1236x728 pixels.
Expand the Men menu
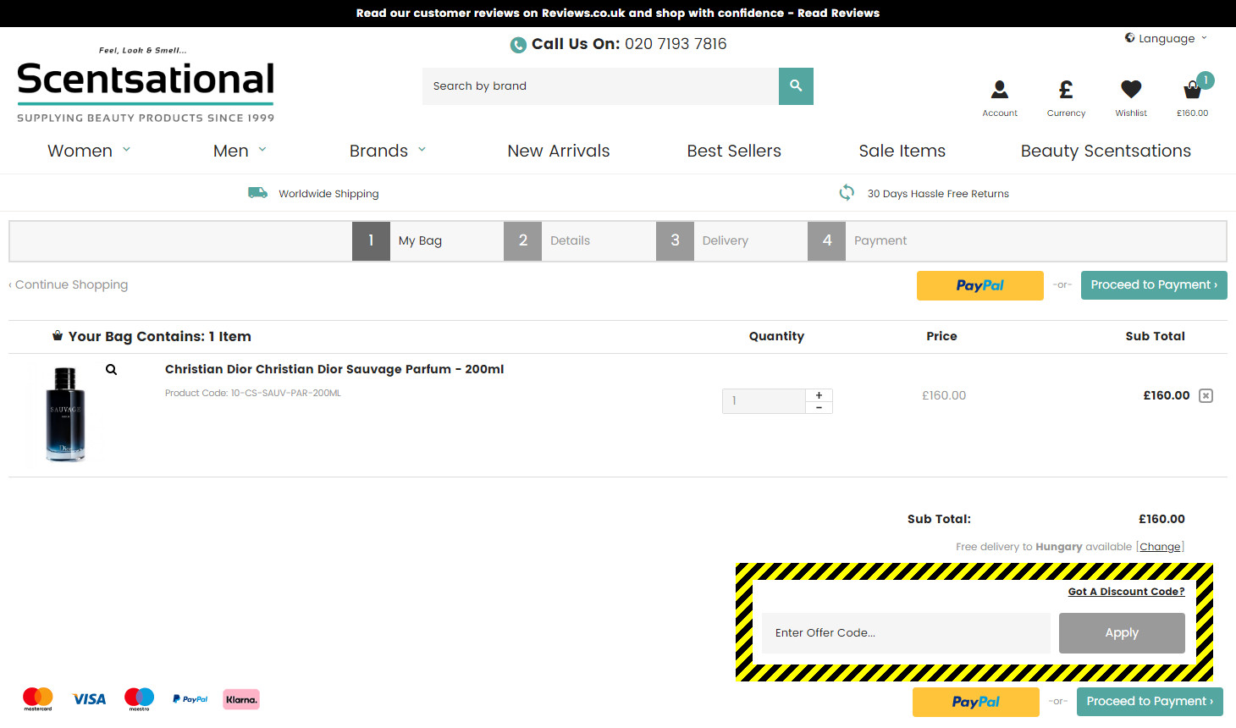tap(240, 151)
